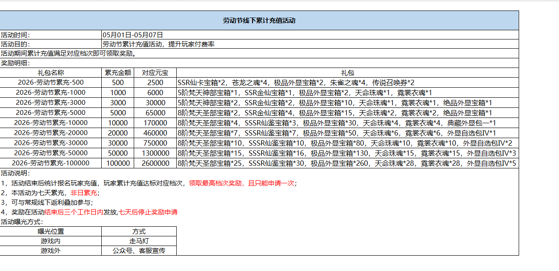Screen dimensions: 559x271
Task: Click the 走马灯 cell
Action: pyautogui.click(x=139, y=241)
